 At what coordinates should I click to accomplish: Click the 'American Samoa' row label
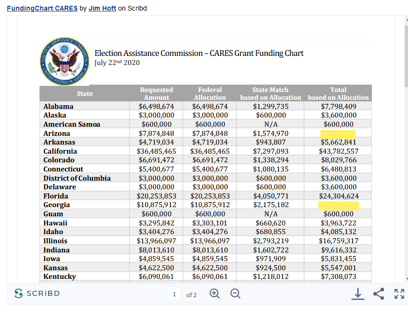click(72, 124)
